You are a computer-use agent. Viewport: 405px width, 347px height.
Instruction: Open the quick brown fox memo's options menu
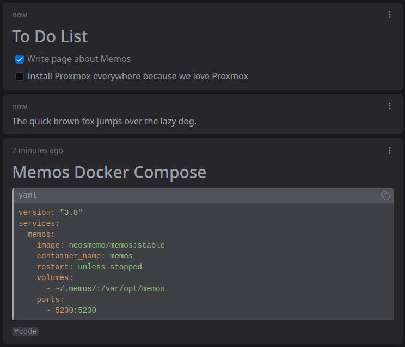[x=390, y=106]
